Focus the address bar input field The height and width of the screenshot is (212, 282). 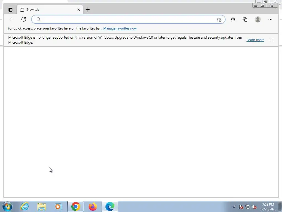(x=128, y=19)
